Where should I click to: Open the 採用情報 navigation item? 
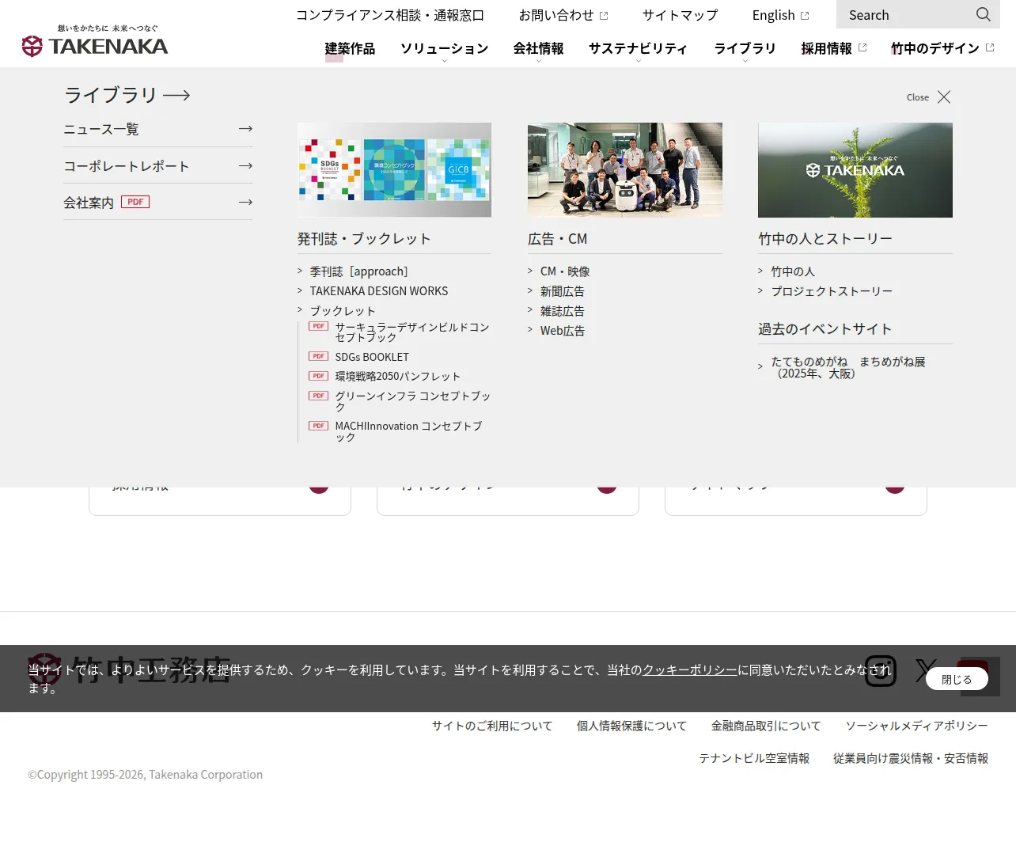(833, 48)
